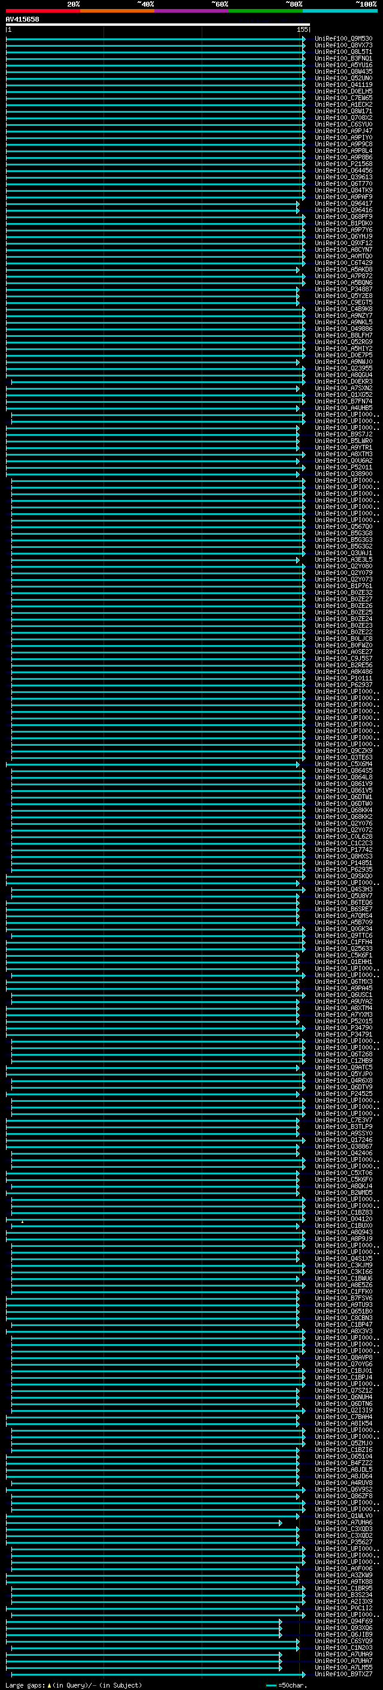Open hit UniRef100_B3FNQ1
Screen dimensions: 383x1690
343,58
